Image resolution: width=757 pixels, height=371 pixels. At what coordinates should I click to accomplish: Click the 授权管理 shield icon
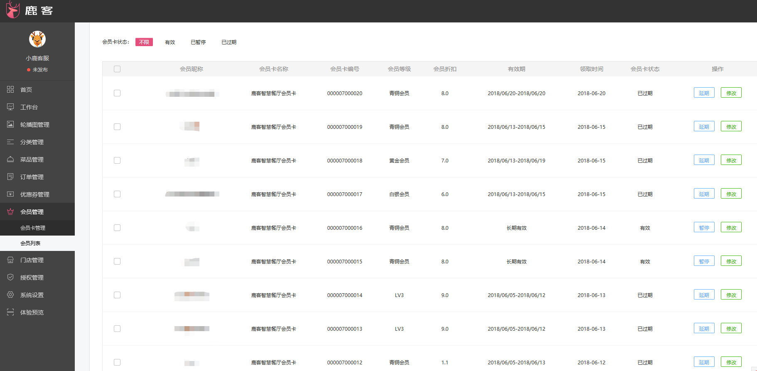click(10, 277)
